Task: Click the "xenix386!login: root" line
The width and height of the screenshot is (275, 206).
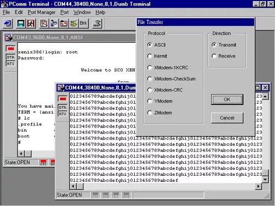Action: coord(48,52)
